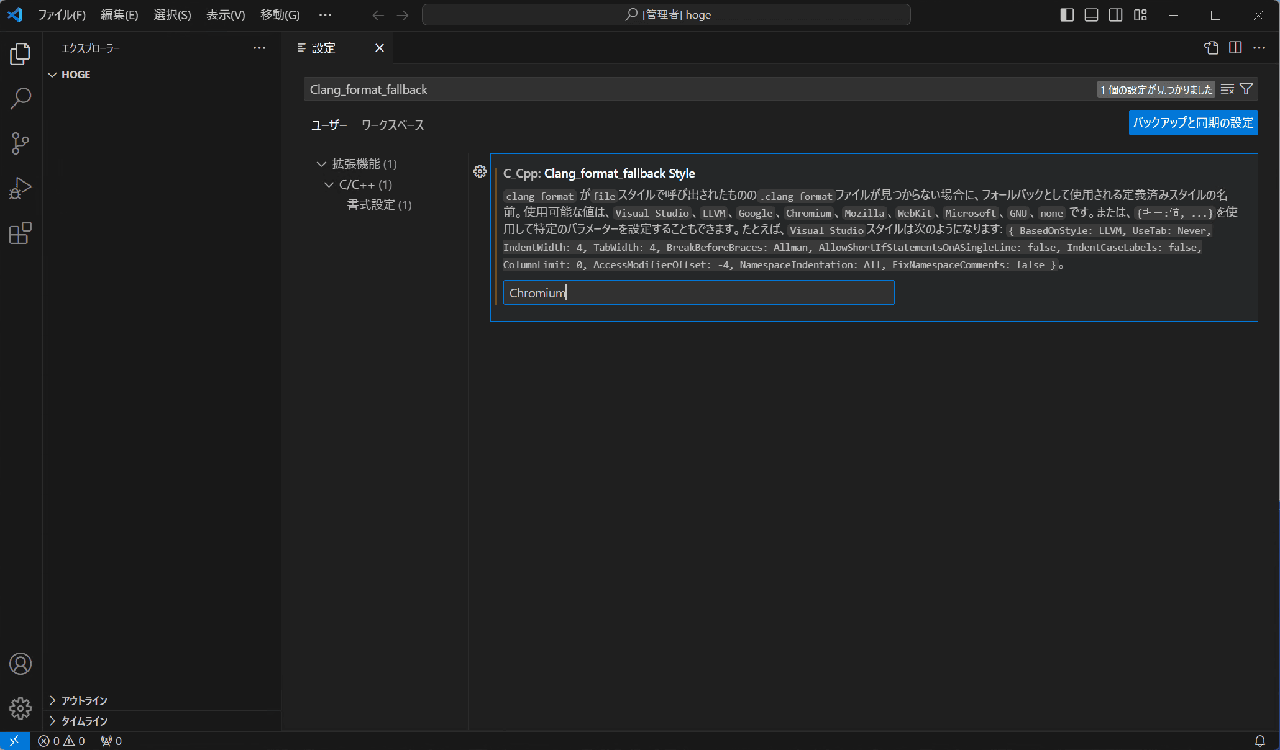Open the ファイル(F) menu
The height and width of the screenshot is (750, 1280).
[62, 15]
